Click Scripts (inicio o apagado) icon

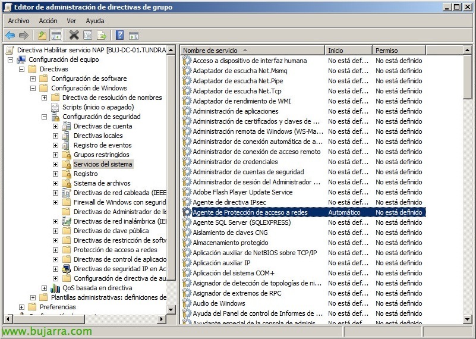(x=55, y=107)
